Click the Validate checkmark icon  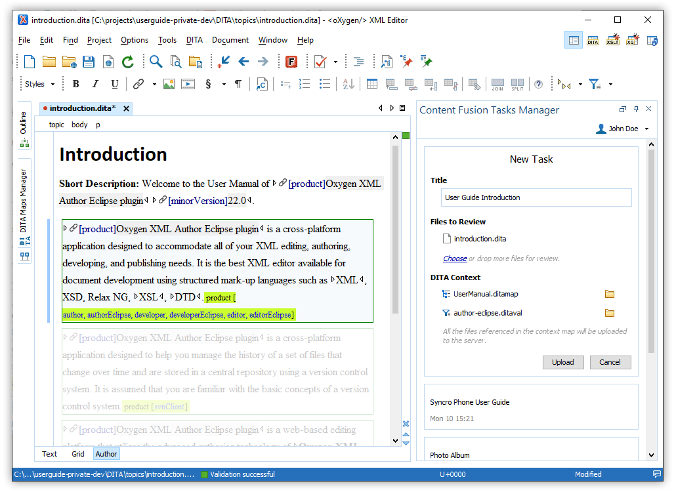(320, 62)
